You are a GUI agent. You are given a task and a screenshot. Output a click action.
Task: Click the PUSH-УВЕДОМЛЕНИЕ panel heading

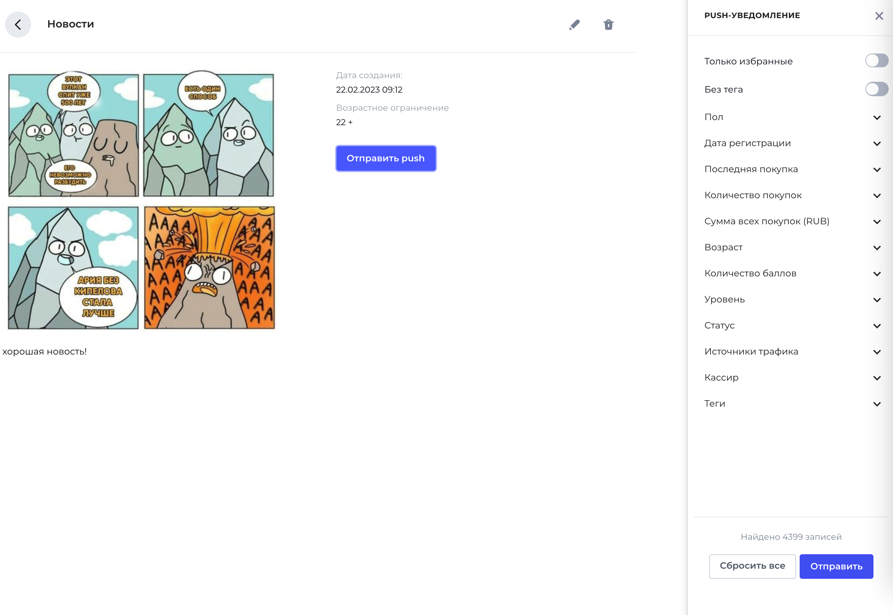click(x=752, y=16)
